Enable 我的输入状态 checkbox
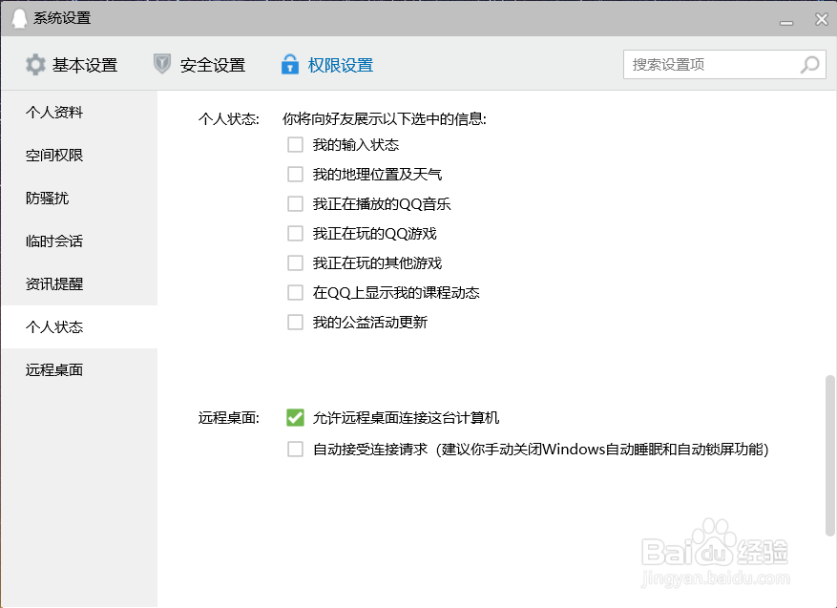Image resolution: width=837 pixels, height=608 pixels. click(x=295, y=145)
